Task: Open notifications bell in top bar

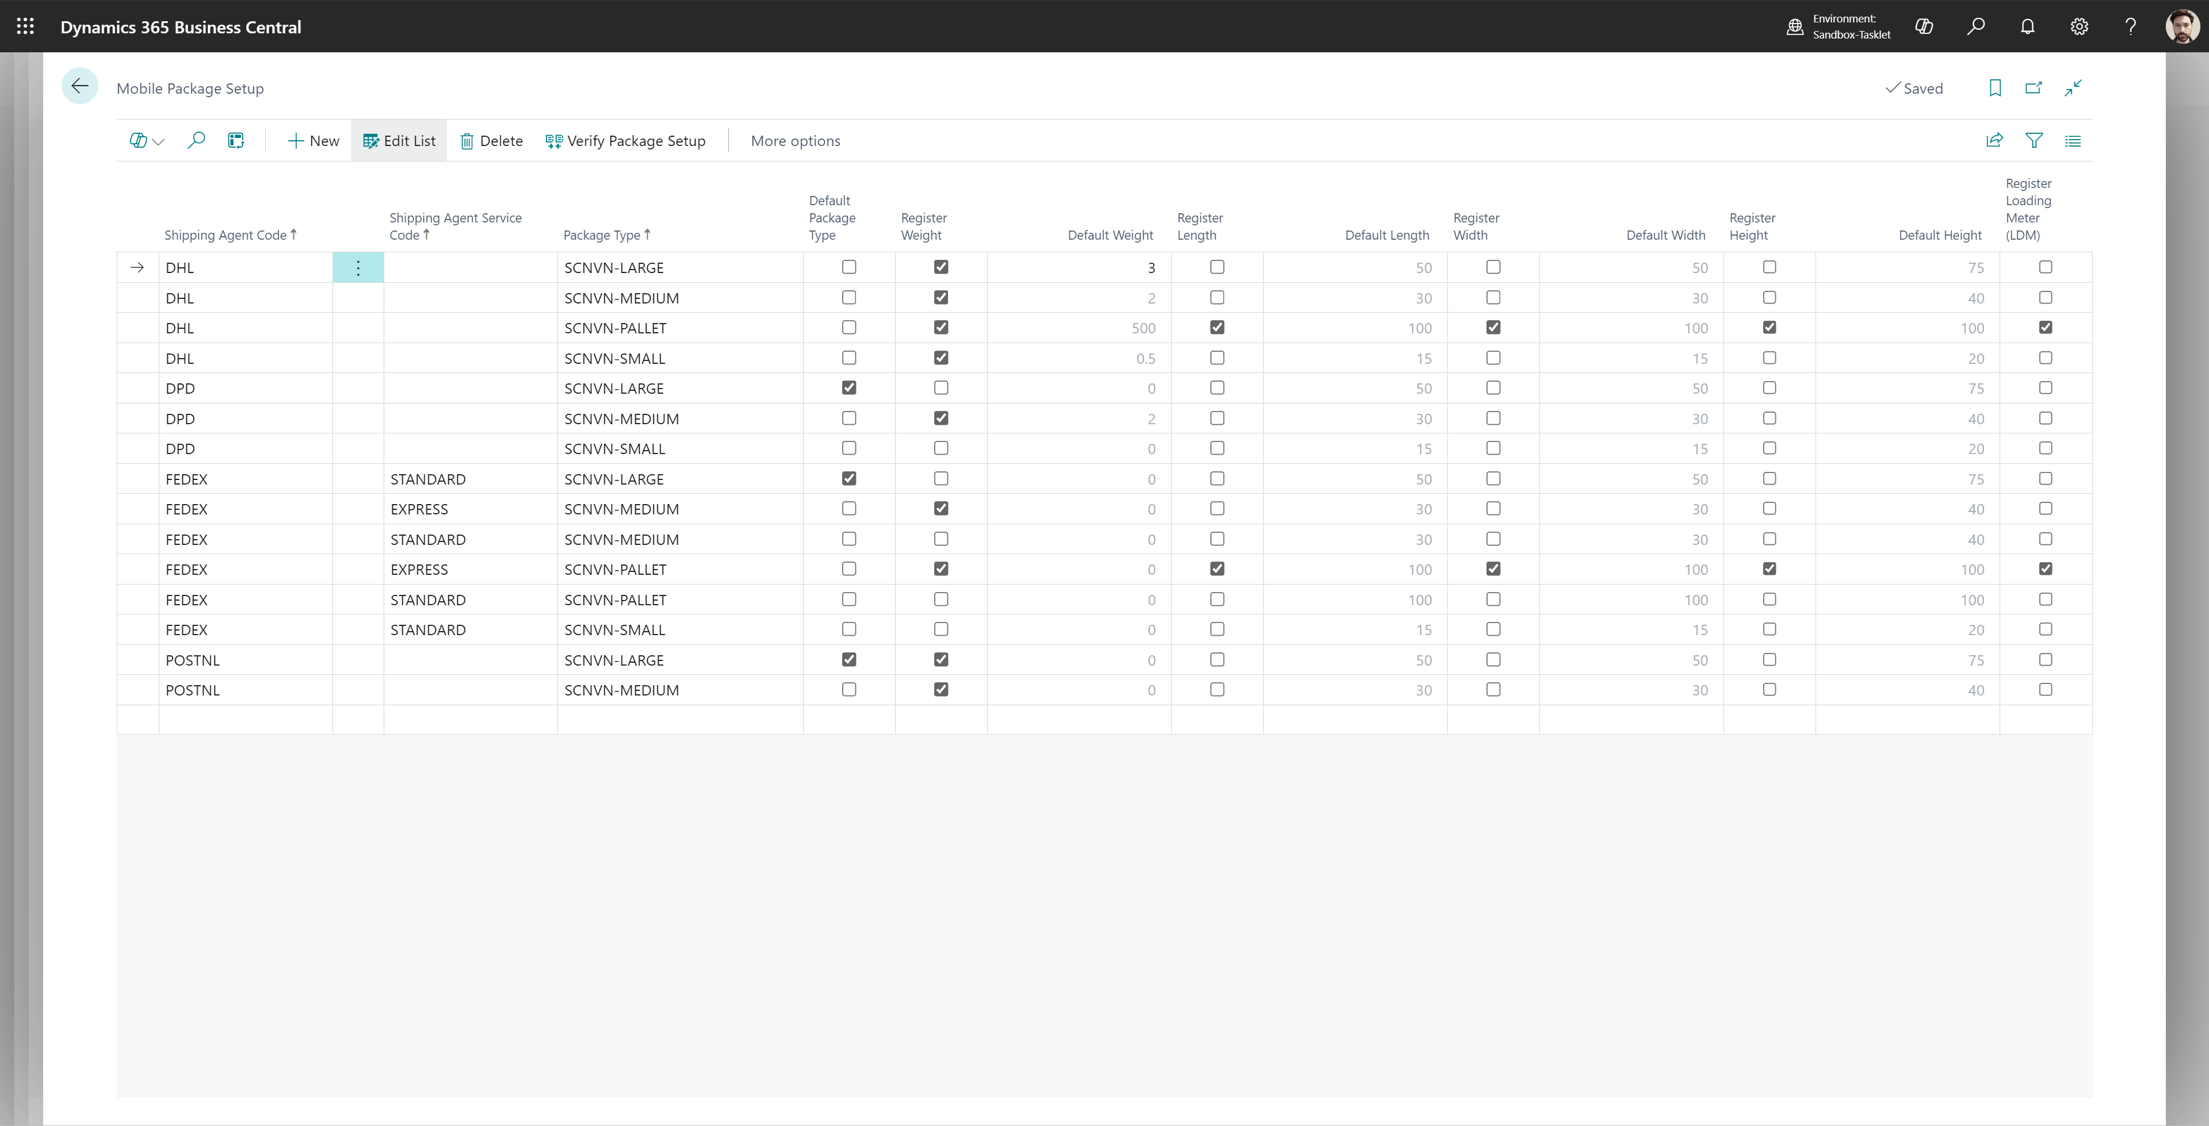Action: click(x=2027, y=26)
